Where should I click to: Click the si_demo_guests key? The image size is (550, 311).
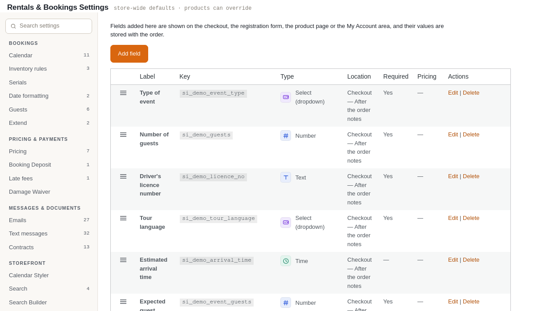(206, 135)
